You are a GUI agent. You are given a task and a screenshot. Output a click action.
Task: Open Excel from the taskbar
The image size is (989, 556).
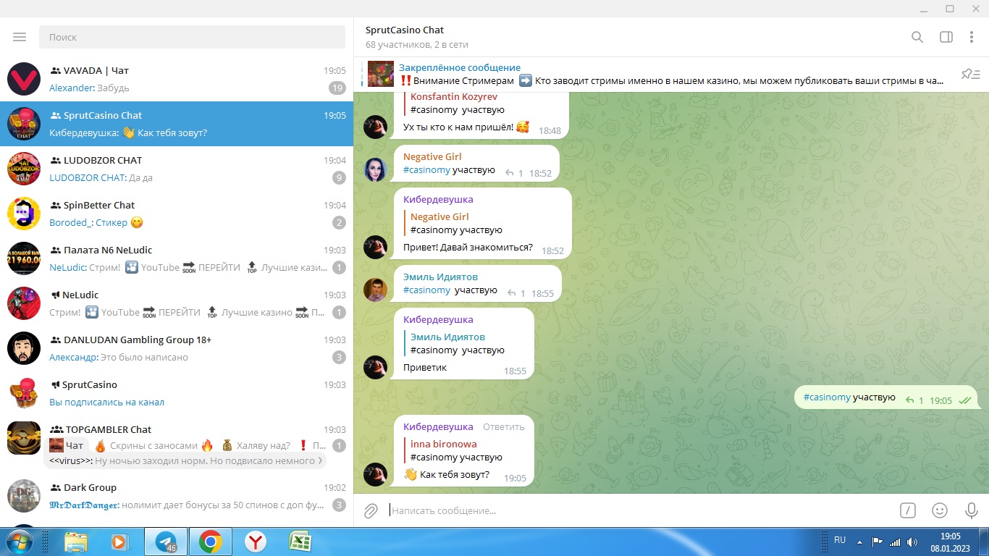(299, 542)
